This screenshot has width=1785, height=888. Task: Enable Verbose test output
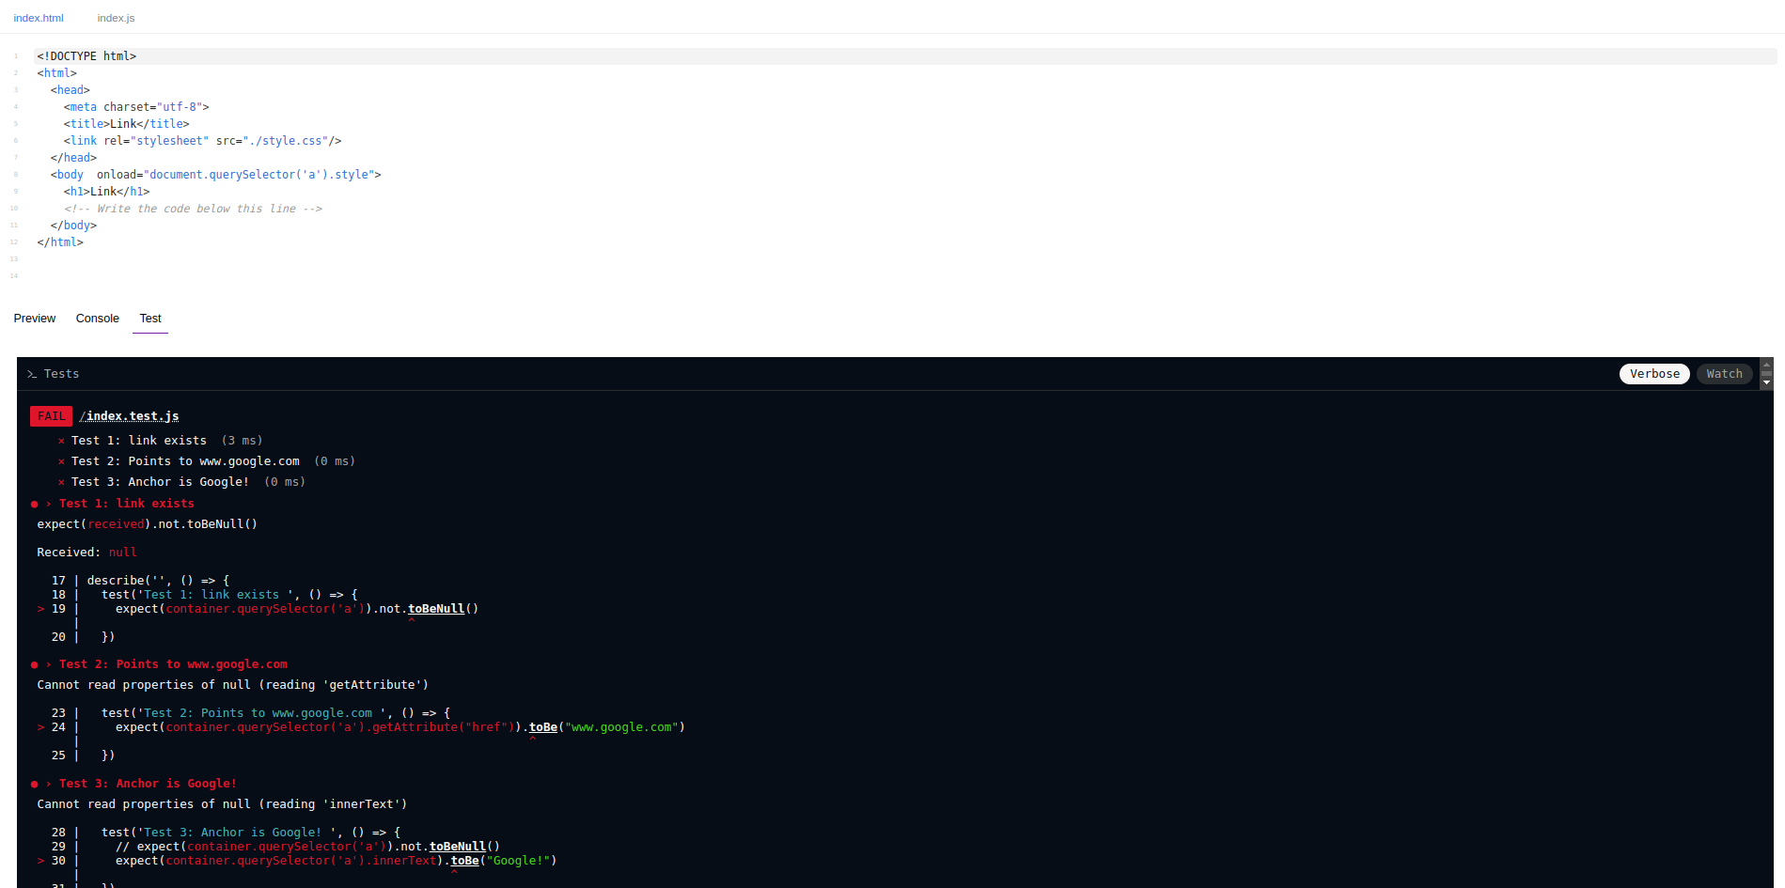click(1654, 373)
